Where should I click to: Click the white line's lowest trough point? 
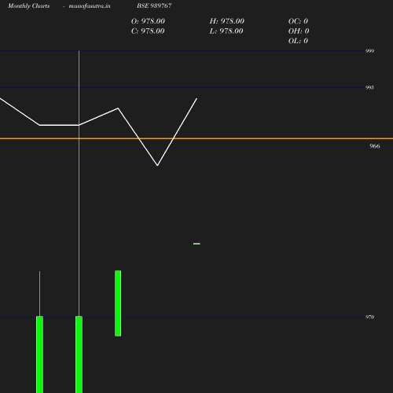coord(157,165)
